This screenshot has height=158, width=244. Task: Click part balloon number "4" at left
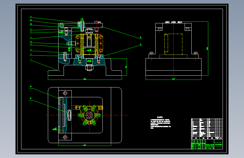[31, 29]
